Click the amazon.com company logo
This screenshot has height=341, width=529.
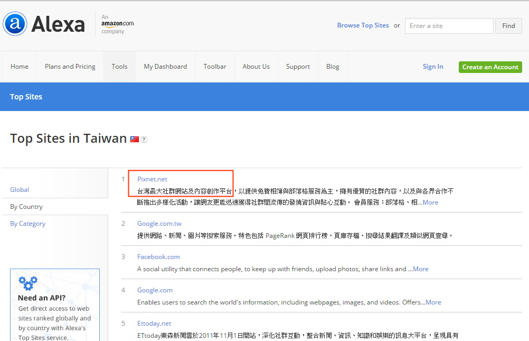[x=118, y=24]
